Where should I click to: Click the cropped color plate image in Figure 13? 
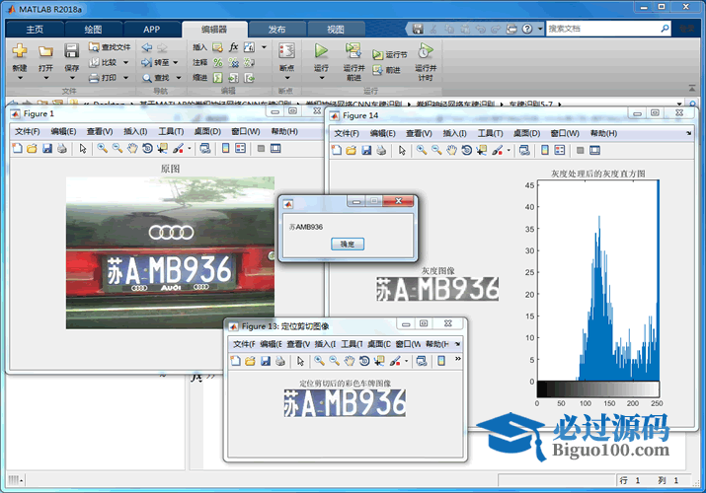(345, 402)
